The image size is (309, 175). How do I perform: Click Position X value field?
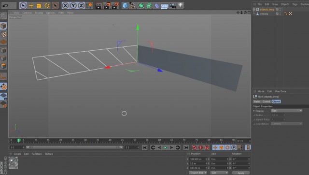(198, 159)
